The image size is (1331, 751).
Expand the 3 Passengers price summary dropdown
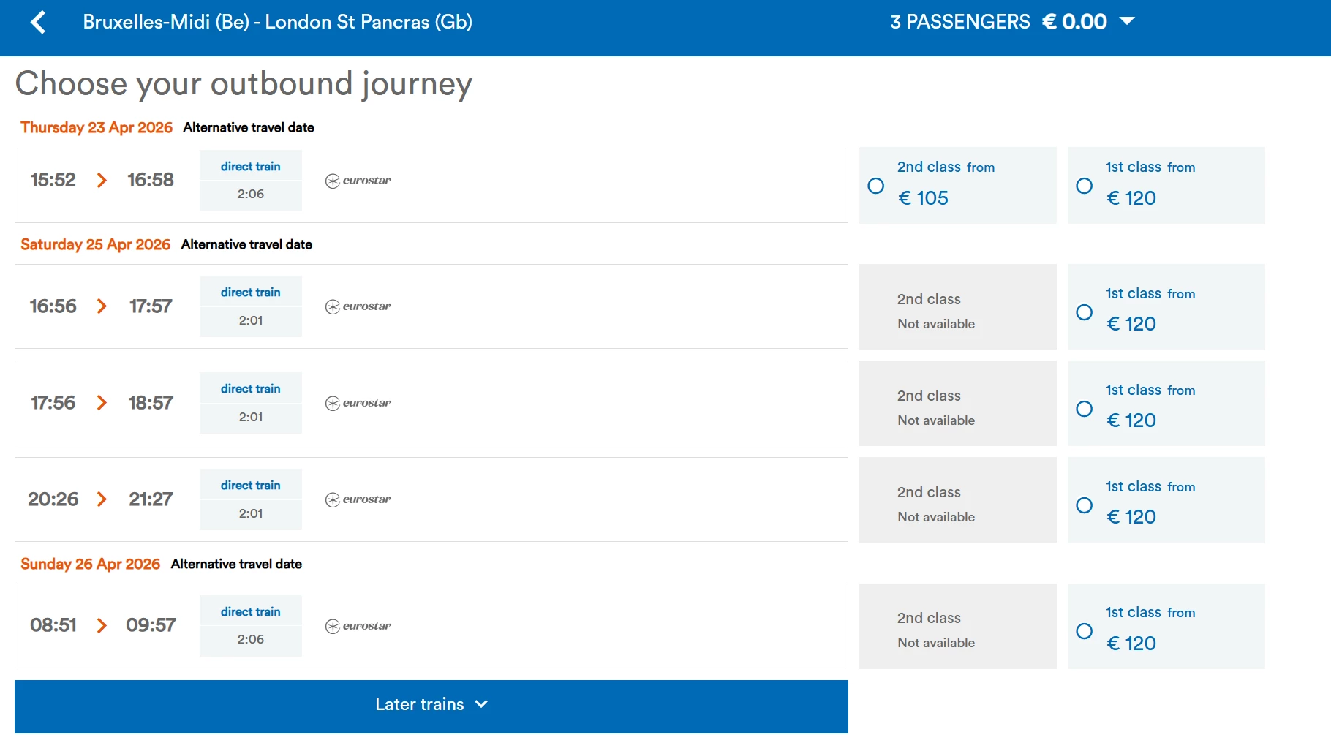1127,21
